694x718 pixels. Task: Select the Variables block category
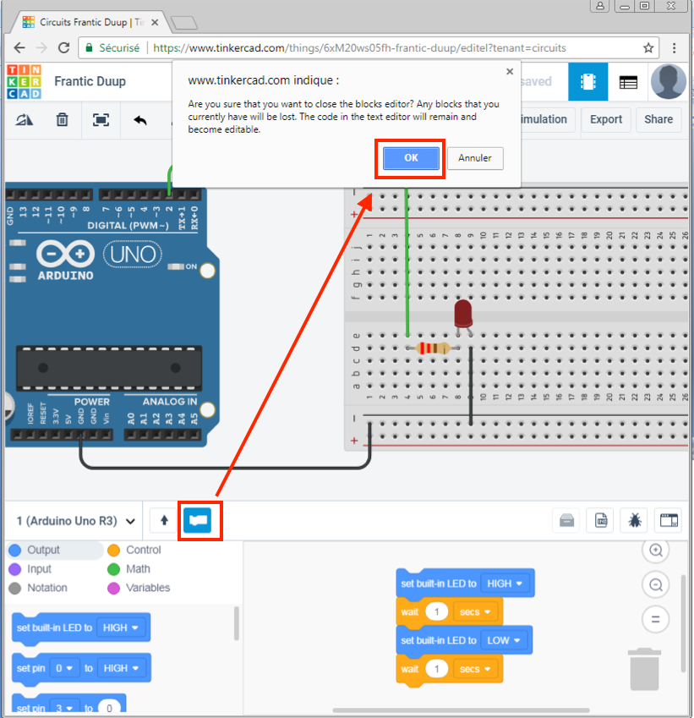tap(139, 588)
